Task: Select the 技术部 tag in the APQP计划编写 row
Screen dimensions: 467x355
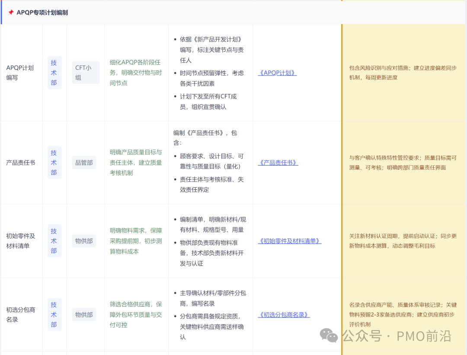Action: pyautogui.click(x=54, y=72)
